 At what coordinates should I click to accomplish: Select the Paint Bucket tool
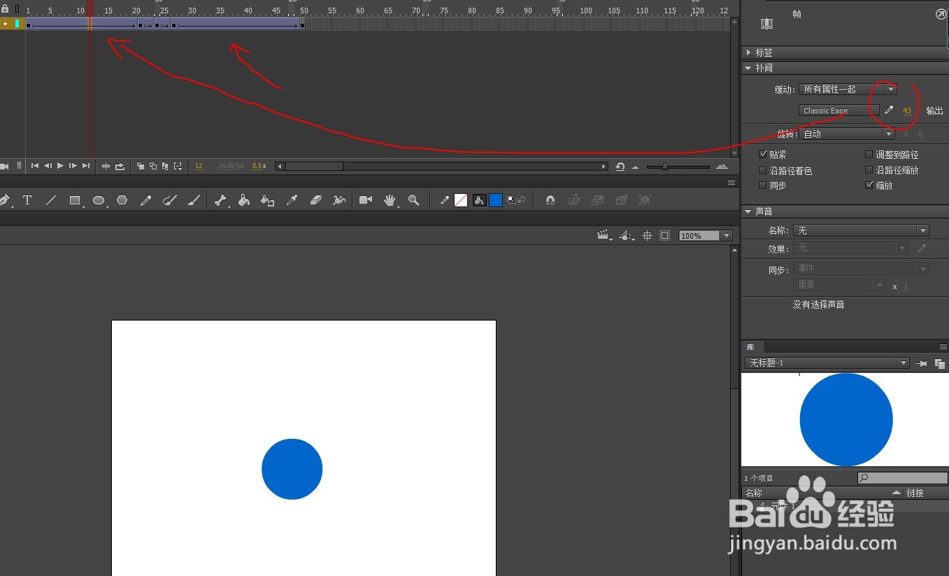coord(244,200)
